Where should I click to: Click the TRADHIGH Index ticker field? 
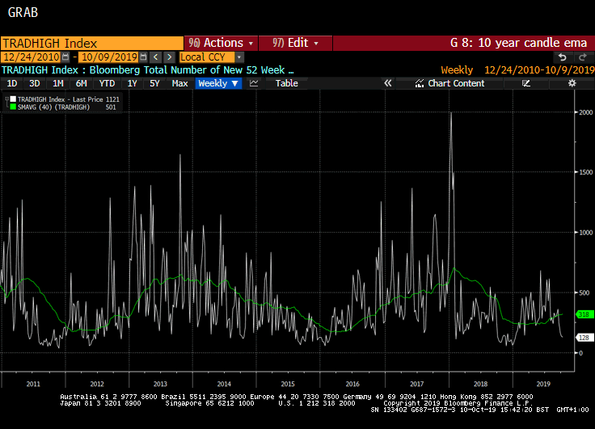[x=92, y=44]
